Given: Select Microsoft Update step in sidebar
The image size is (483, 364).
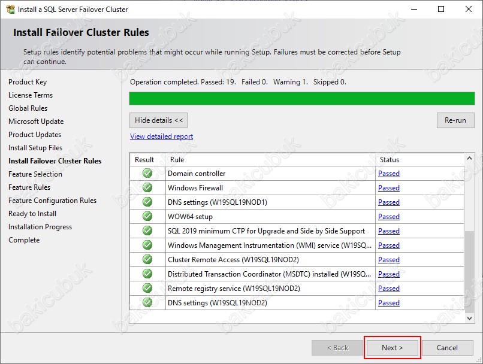Looking at the screenshot, I should pos(36,122).
